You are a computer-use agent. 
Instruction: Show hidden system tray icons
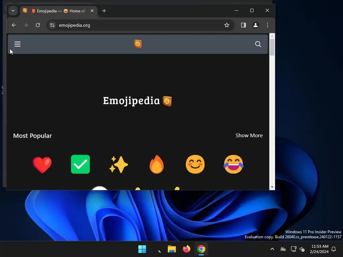pyautogui.click(x=272, y=249)
